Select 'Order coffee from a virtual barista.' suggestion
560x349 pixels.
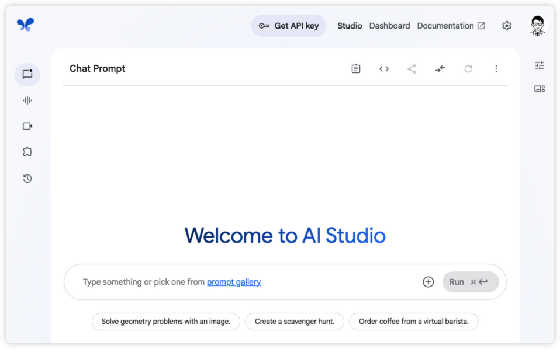(414, 322)
